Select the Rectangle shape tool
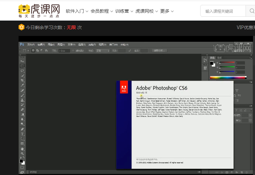Viewport: 255px width, 175px height. point(22,144)
